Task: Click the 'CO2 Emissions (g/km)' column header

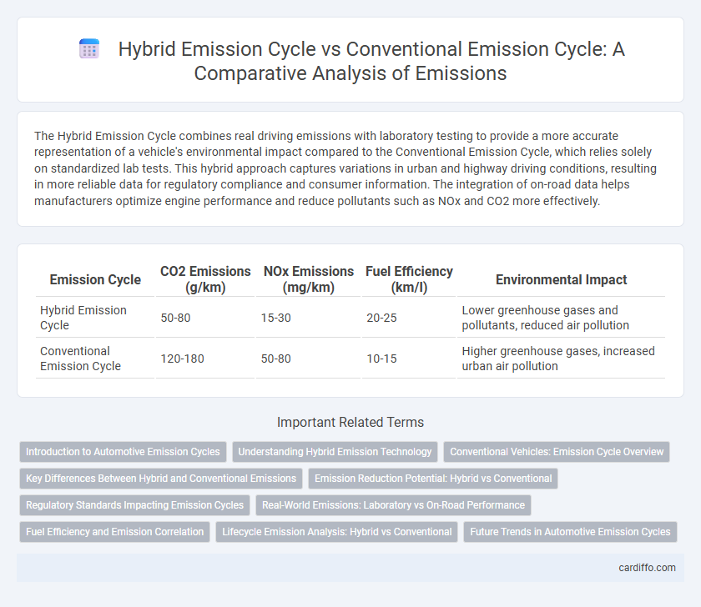Action: (x=205, y=279)
